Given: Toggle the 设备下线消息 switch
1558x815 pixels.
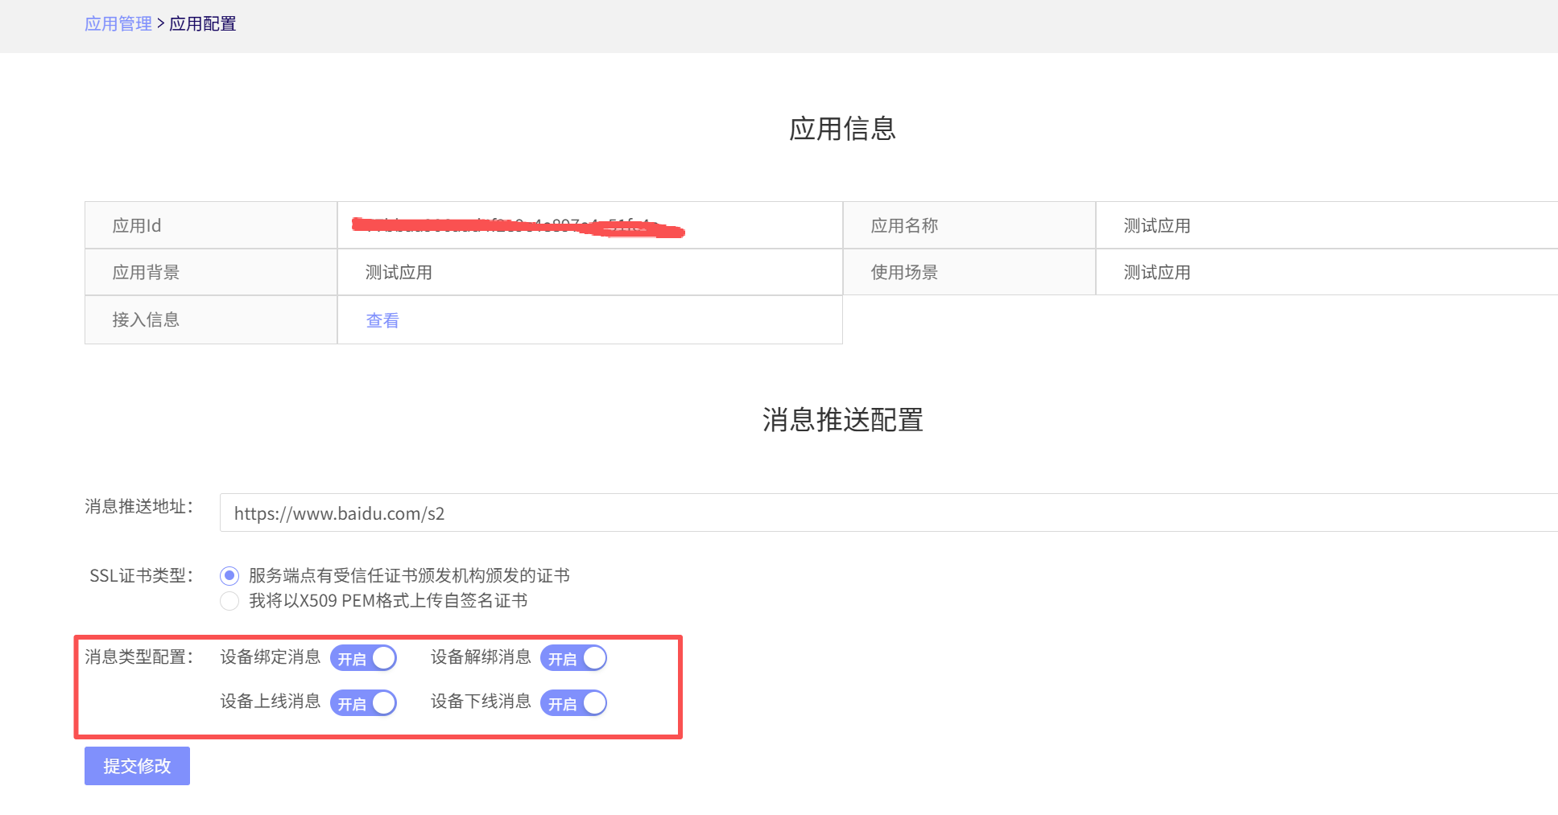Looking at the screenshot, I should click(573, 703).
